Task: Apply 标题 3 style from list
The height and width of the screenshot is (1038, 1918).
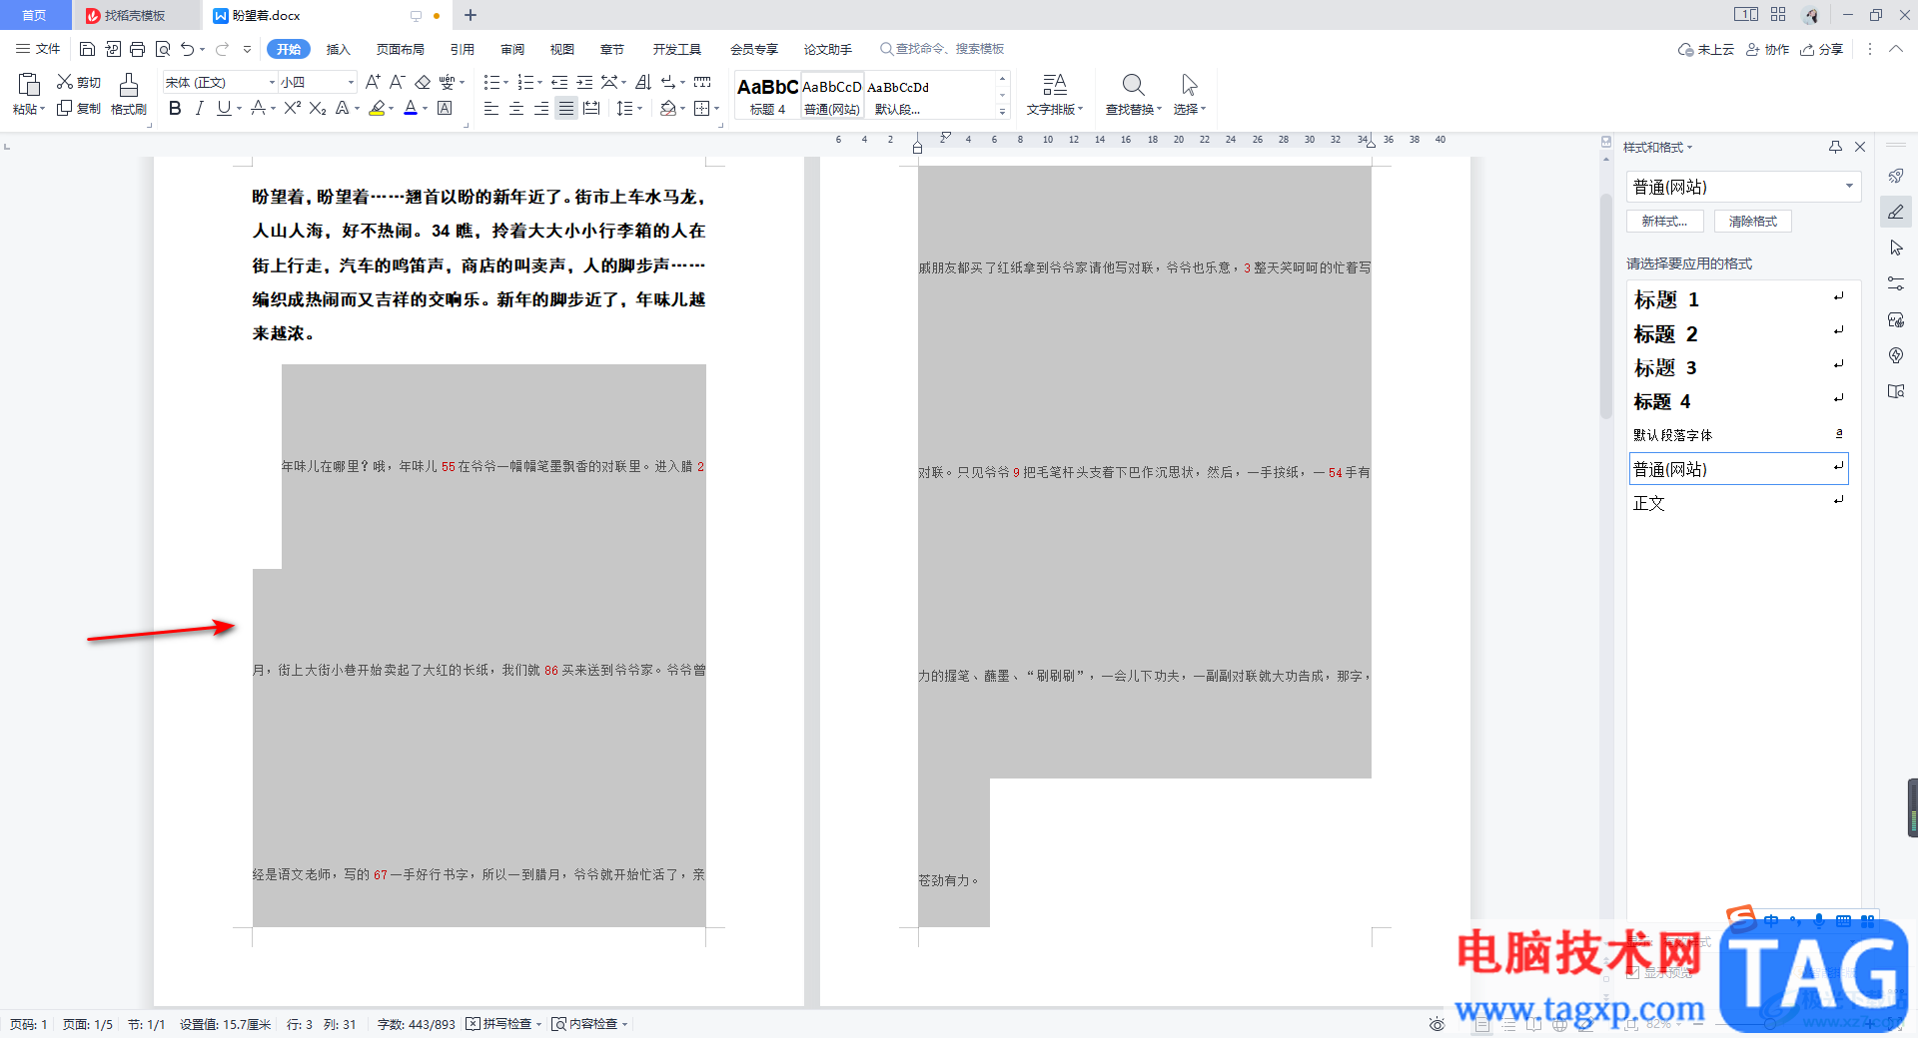Action: pyautogui.click(x=1738, y=367)
